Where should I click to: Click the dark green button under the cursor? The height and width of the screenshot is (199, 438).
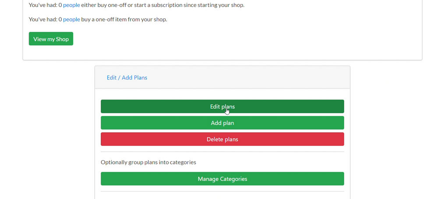coord(223,106)
